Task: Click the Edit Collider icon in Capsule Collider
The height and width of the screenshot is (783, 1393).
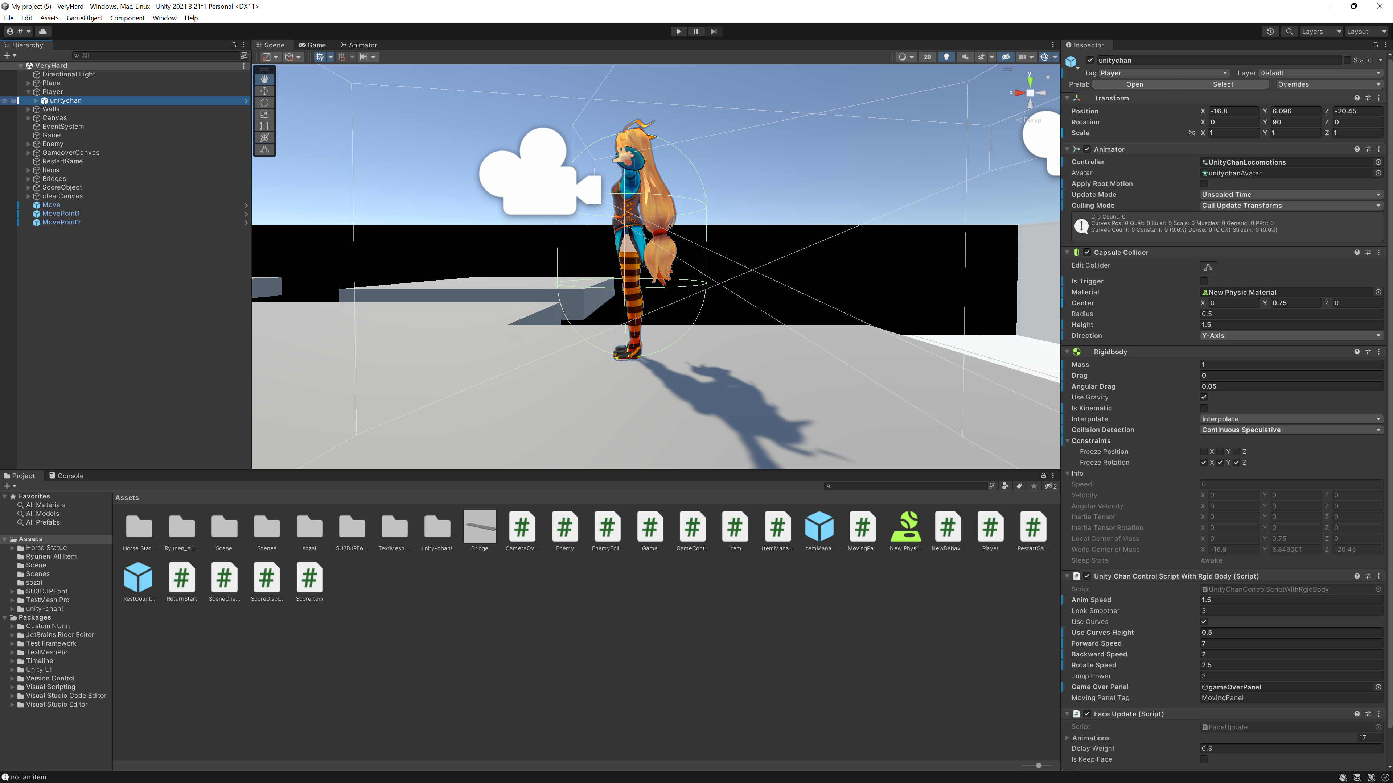Action: (x=1209, y=267)
